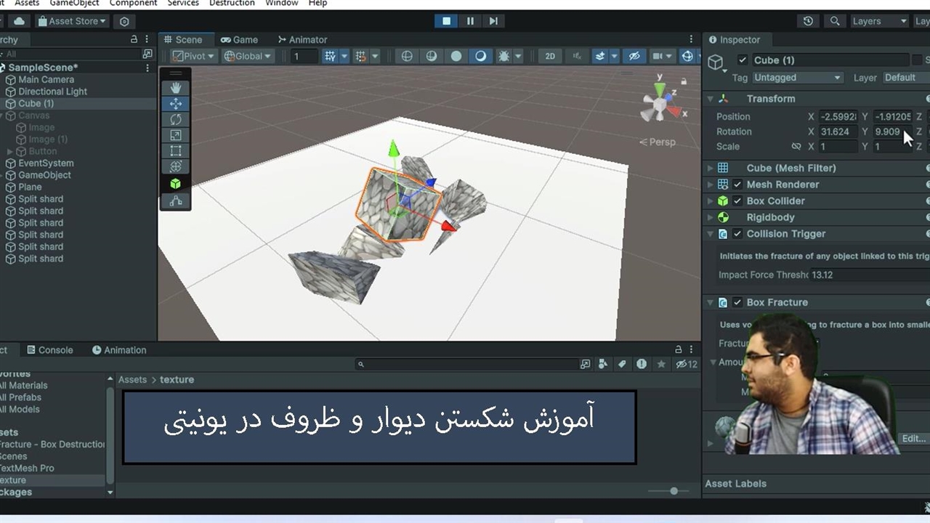Open the global search

tap(835, 21)
